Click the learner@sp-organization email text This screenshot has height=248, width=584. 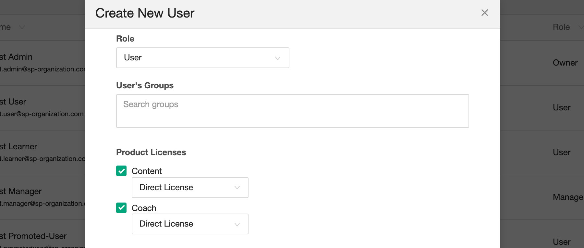pyautogui.click(x=43, y=159)
